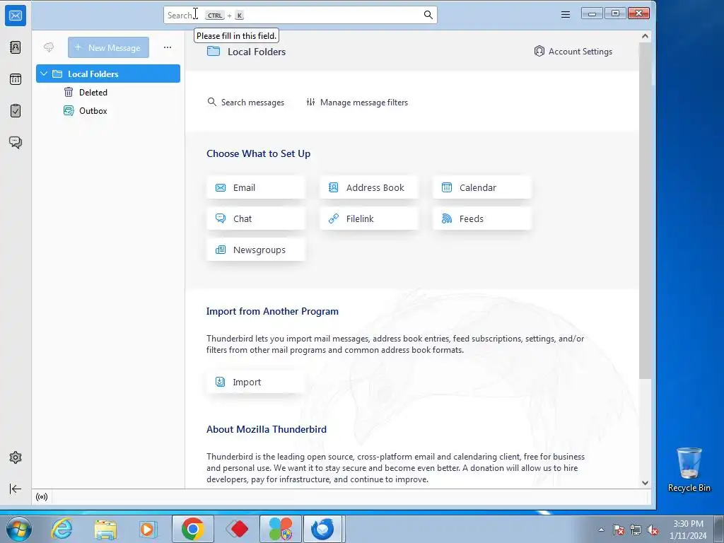This screenshot has width=724, height=543.
Task: Open the Recycle Bin on desktop
Action: [689, 470]
